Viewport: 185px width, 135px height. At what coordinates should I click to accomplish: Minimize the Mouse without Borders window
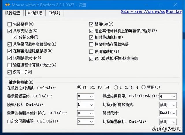pyautogui.click(x=147, y=5)
